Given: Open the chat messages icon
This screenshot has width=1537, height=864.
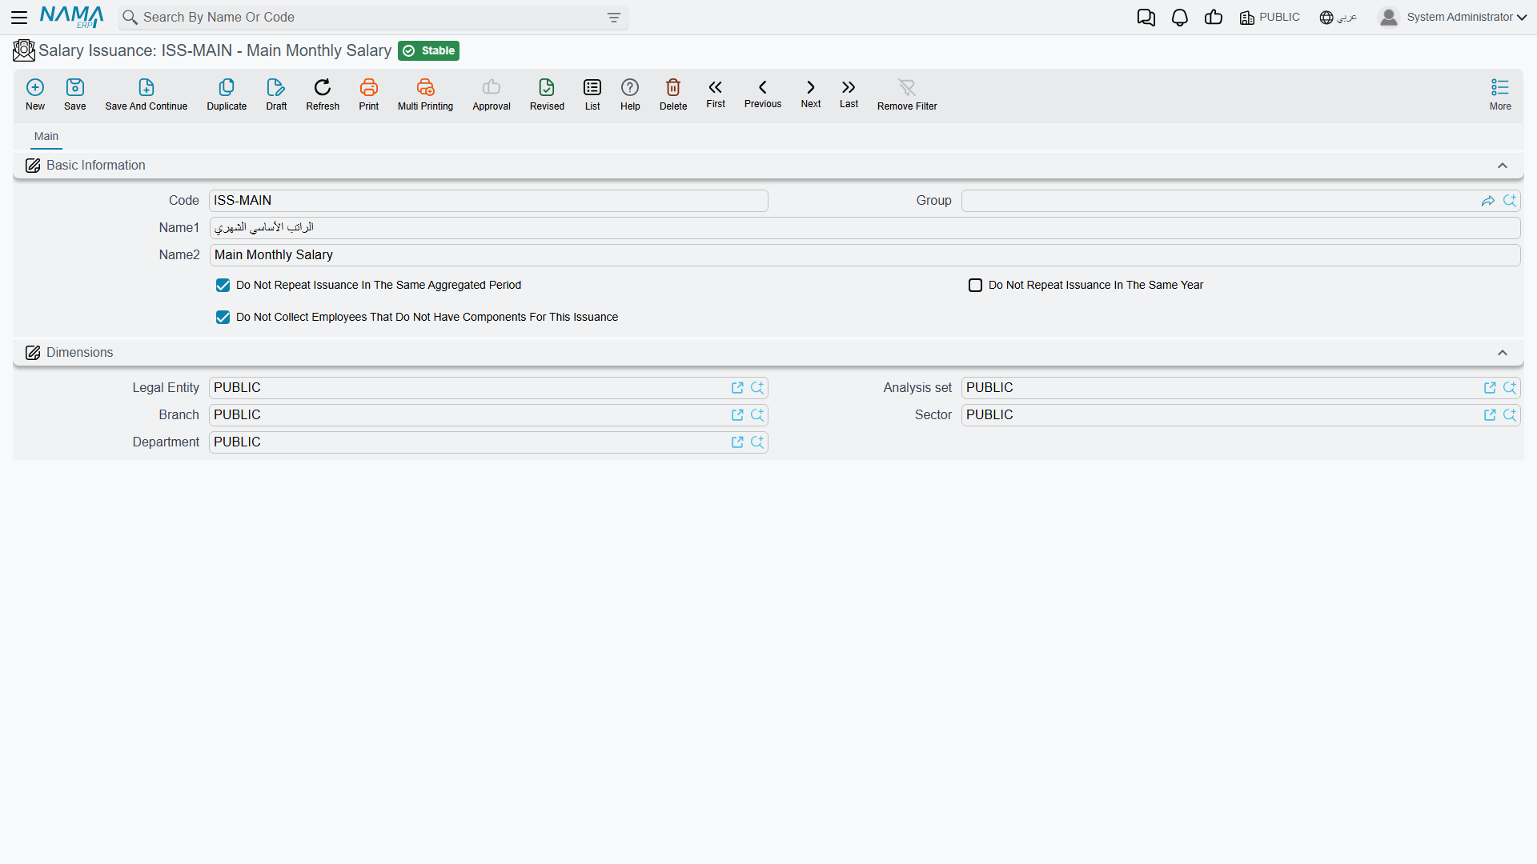Looking at the screenshot, I should pyautogui.click(x=1146, y=18).
